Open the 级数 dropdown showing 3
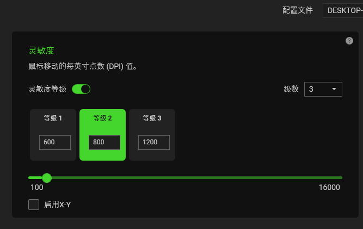 point(323,89)
